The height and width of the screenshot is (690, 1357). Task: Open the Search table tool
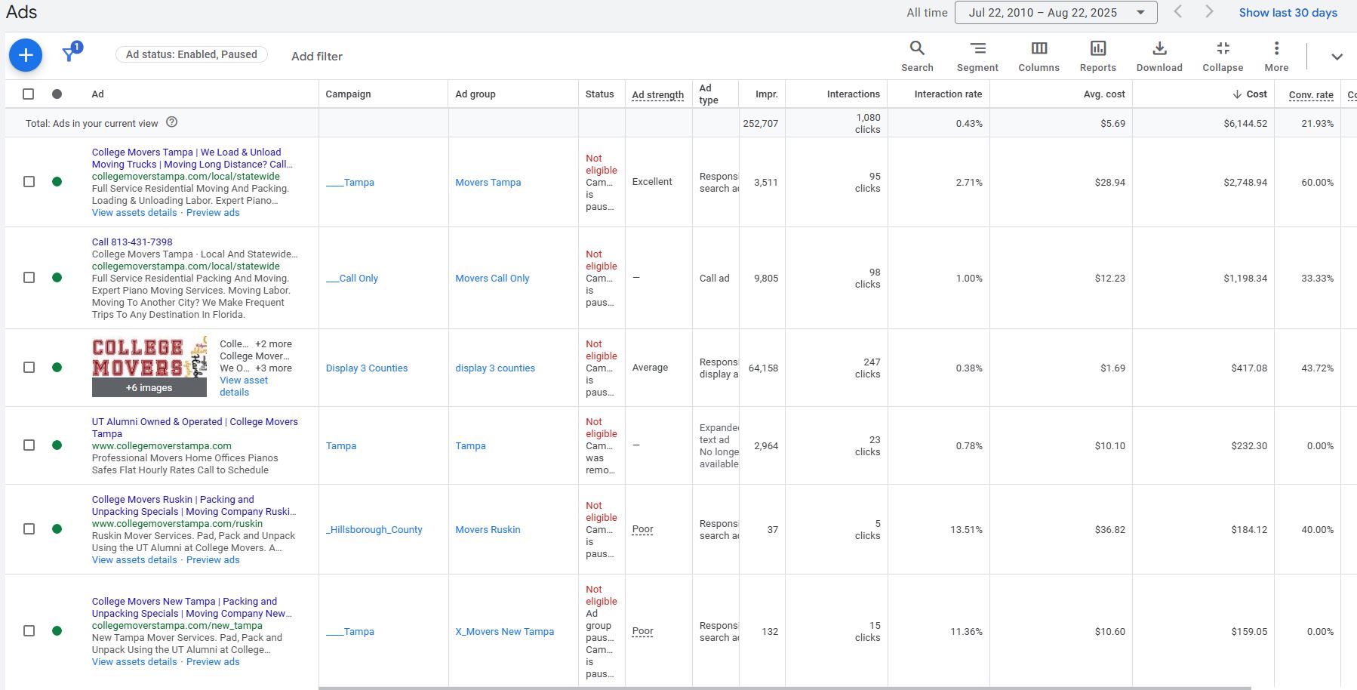(x=917, y=57)
